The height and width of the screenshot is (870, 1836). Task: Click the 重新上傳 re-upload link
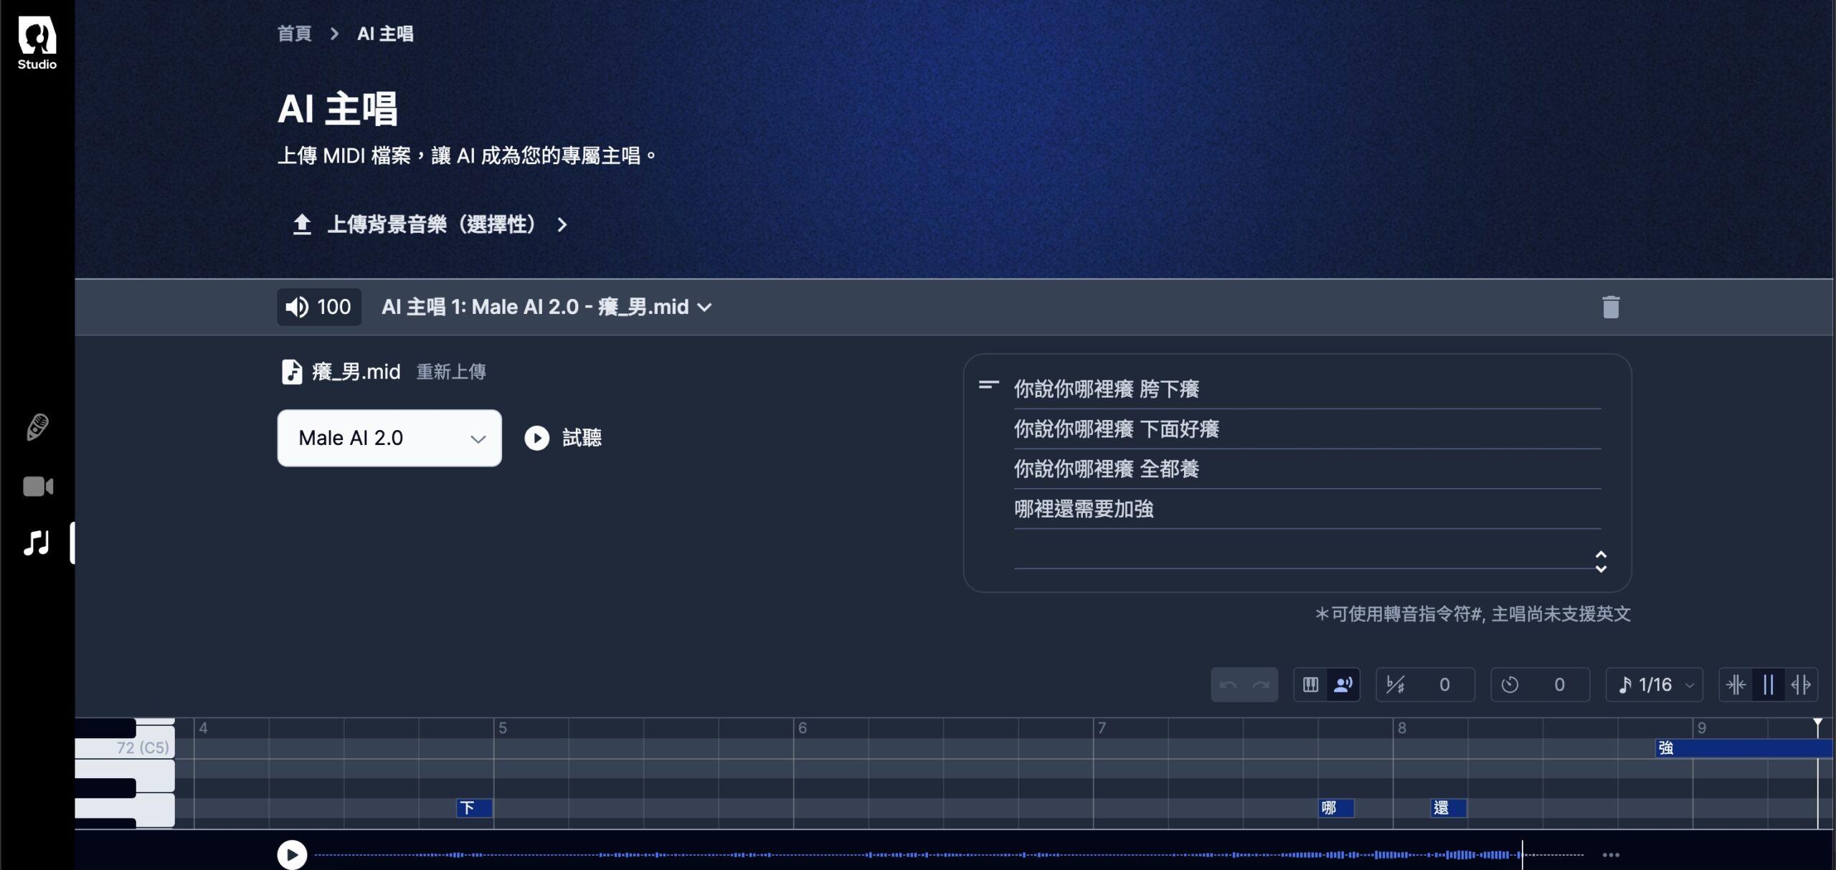(451, 372)
